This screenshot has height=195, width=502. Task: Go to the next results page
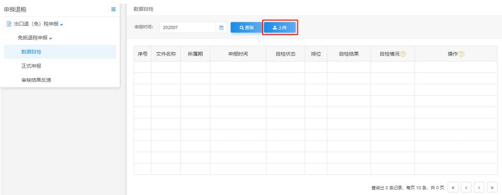(479, 187)
